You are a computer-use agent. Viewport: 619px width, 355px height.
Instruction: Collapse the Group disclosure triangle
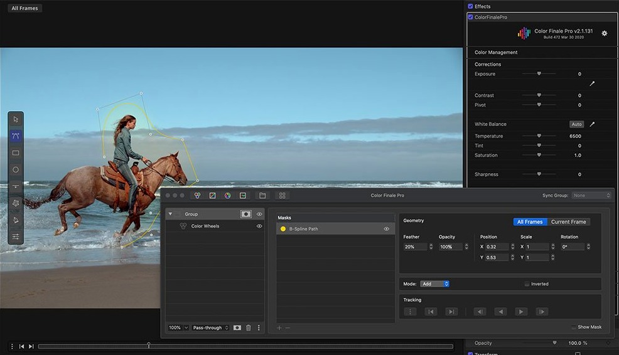[170, 214]
